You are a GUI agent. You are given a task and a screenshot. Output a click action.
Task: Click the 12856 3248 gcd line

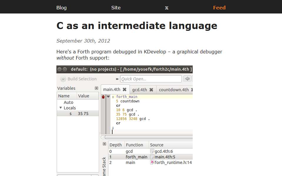[133, 119]
